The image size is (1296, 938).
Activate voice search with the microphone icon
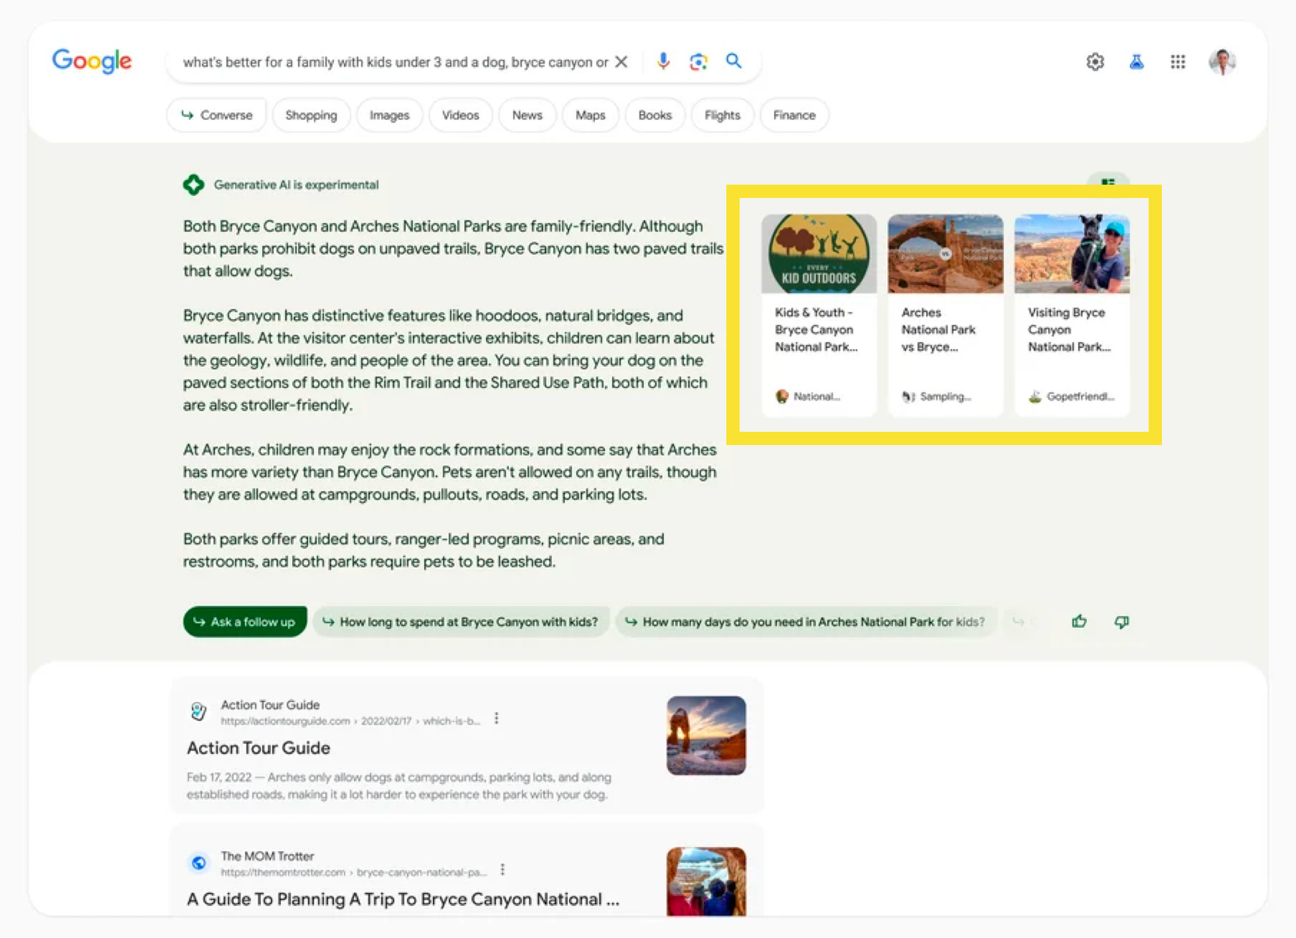(663, 61)
